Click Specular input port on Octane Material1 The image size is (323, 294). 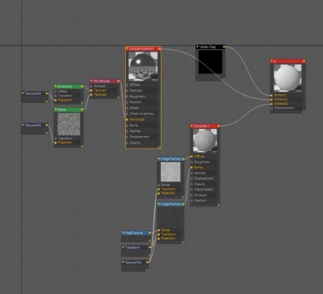[x=127, y=90]
